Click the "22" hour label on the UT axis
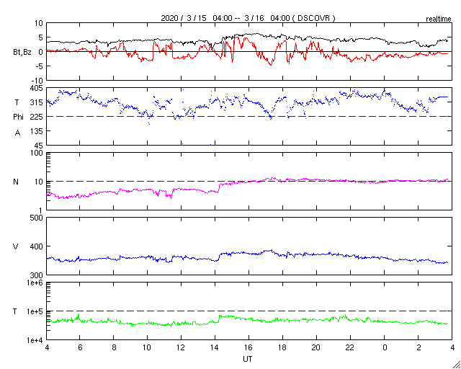Image resolution: width=461 pixels, height=369 pixels. tap(350, 347)
